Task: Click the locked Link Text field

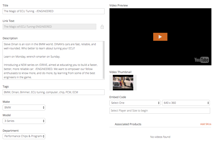Action: coord(49,27)
